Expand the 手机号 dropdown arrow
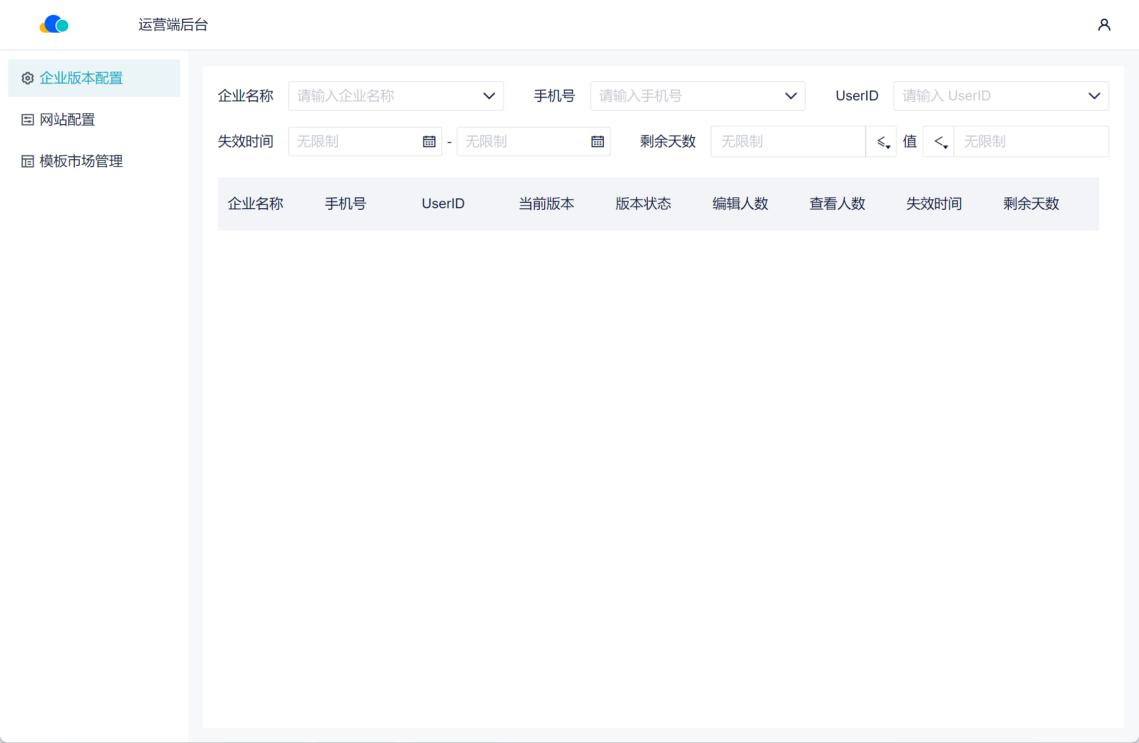 (791, 96)
